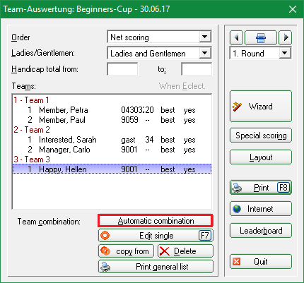Delete with the red X button

coord(185,251)
